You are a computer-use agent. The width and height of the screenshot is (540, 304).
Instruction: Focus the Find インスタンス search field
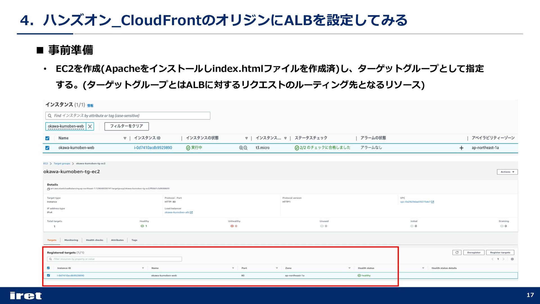coord(128,116)
